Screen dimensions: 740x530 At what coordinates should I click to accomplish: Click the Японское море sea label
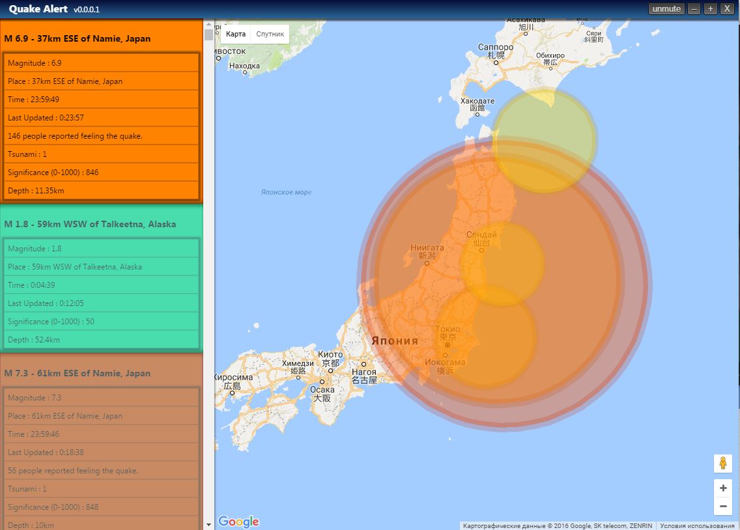coord(286,192)
